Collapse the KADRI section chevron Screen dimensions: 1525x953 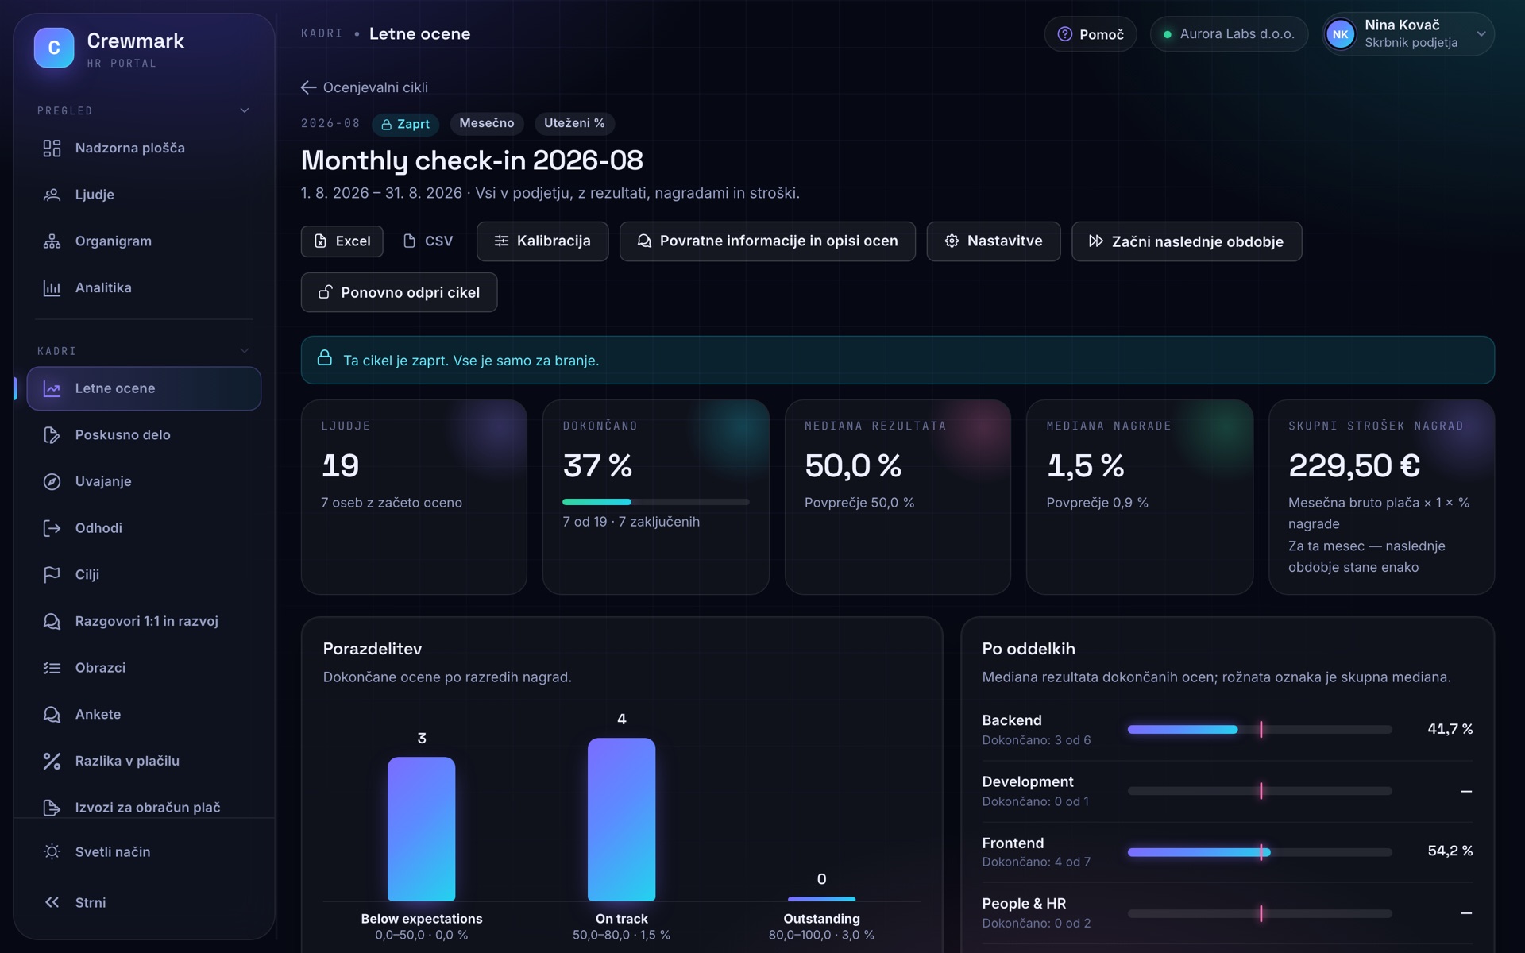pyautogui.click(x=245, y=350)
